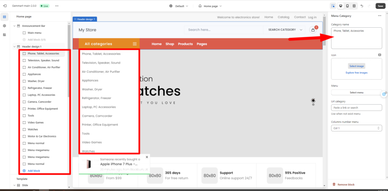This screenshot has height=191, width=388.
Task: Click the Header design 1 section icon
Action: [18, 47]
